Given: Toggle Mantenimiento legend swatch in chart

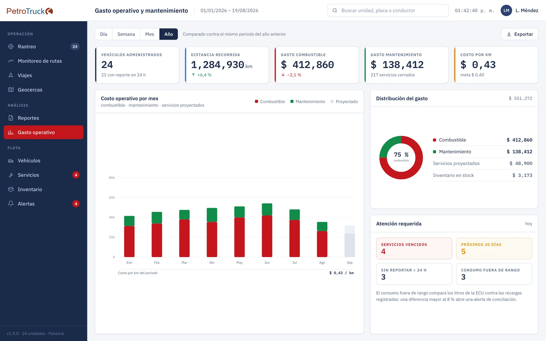Looking at the screenshot, I should click(292, 102).
